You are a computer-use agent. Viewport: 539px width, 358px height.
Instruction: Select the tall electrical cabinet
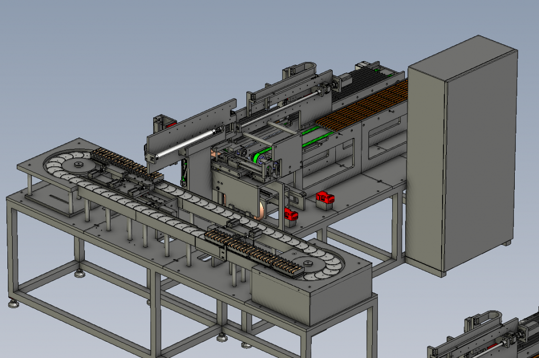462,156
